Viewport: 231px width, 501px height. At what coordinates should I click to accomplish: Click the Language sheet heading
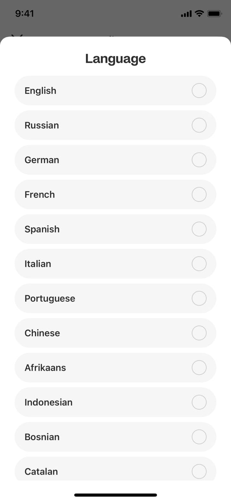click(115, 59)
